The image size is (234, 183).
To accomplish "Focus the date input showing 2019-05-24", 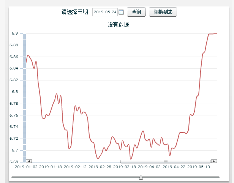I will tap(105, 12).
